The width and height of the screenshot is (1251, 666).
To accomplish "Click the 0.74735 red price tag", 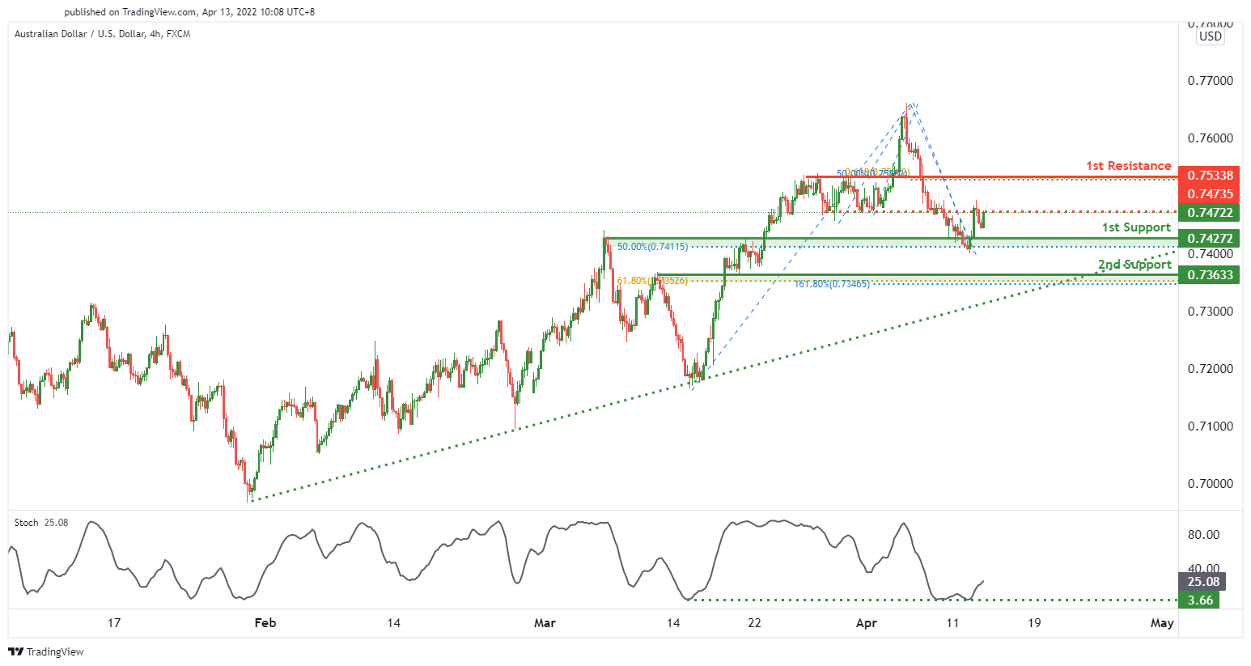I will point(1210,194).
